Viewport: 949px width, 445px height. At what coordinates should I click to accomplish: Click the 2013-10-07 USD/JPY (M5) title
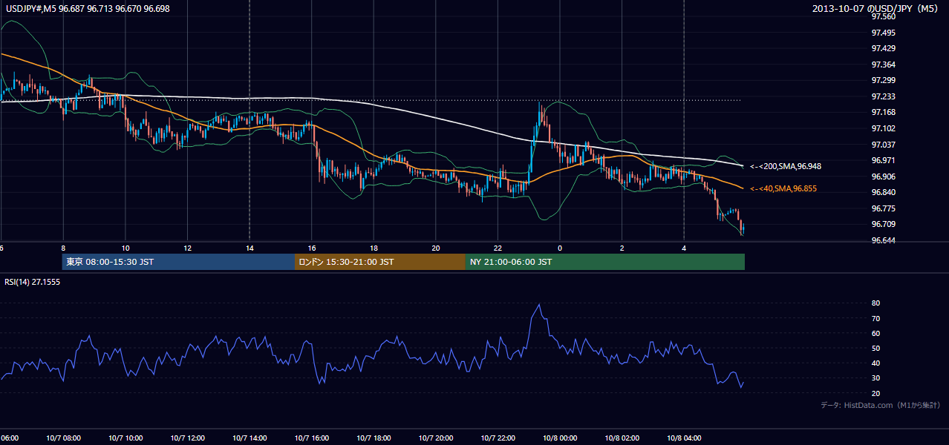click(x=876, y=8)
